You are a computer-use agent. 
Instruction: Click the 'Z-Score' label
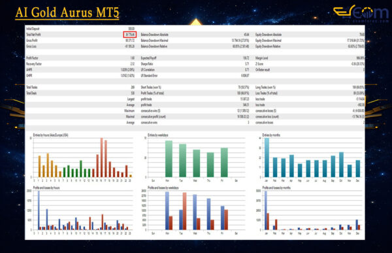tap(259, 64)
